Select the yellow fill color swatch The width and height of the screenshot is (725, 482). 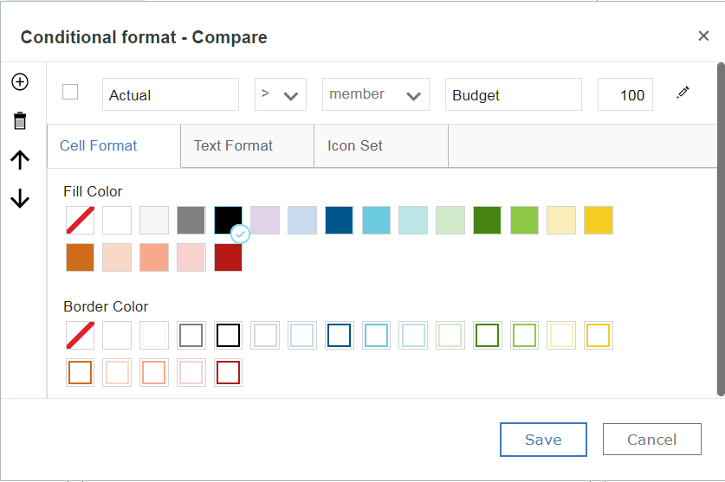click(599, 220)
